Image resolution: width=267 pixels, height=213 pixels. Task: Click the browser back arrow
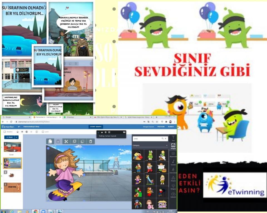(x=3, y=122)
